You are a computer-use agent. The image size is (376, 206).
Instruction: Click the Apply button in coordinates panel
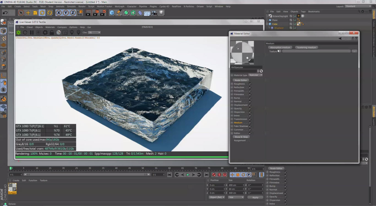pyautogui.click(x=255, y=197)
